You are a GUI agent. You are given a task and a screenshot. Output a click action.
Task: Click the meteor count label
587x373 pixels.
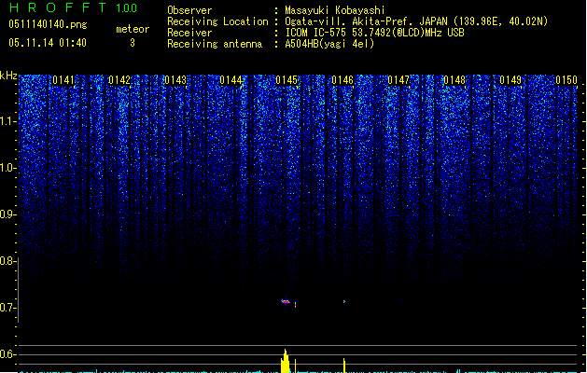[133, 29]
